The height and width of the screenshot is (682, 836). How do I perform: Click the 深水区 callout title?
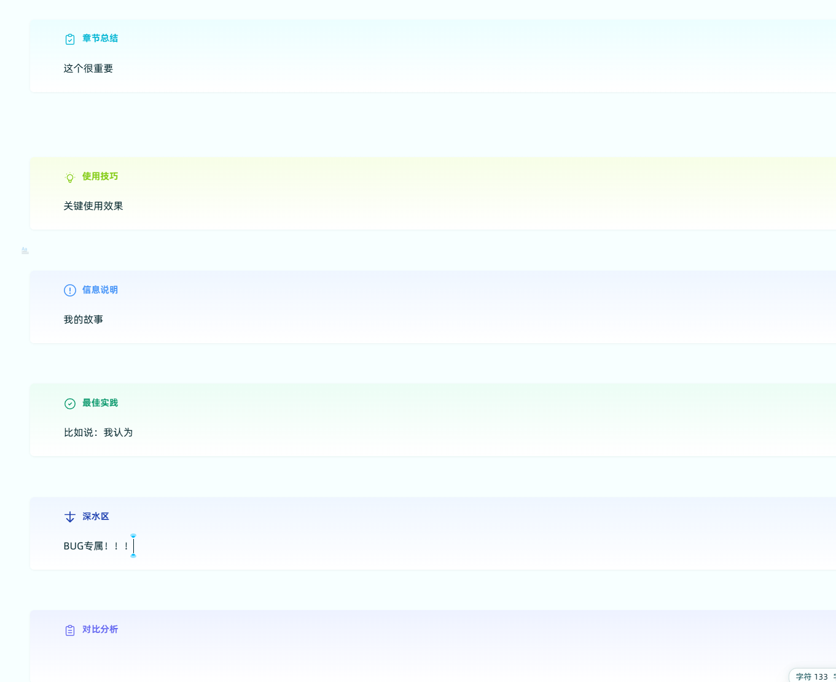(x=96, y=516)
